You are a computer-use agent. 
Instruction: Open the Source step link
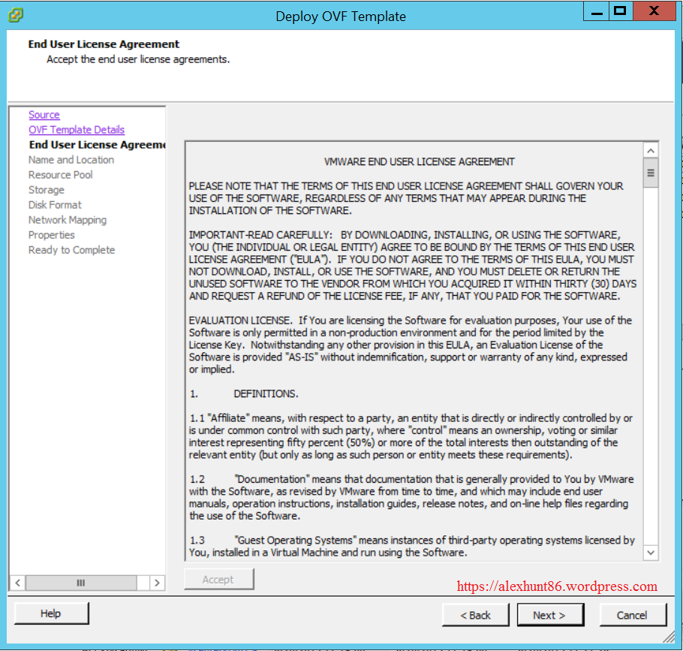click(x=44, y=115)
